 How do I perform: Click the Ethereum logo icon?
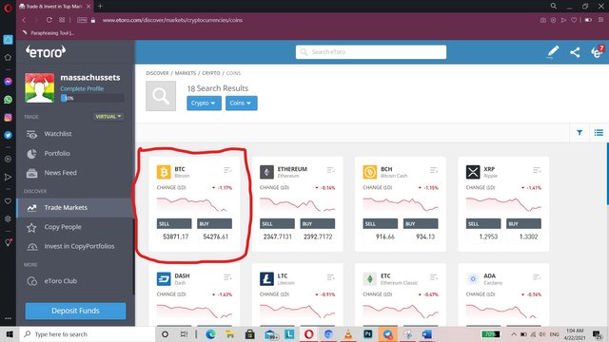pos(266,172)
